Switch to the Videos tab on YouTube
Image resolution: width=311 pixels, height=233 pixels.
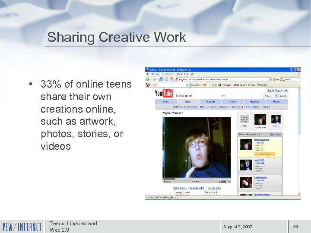188,102
